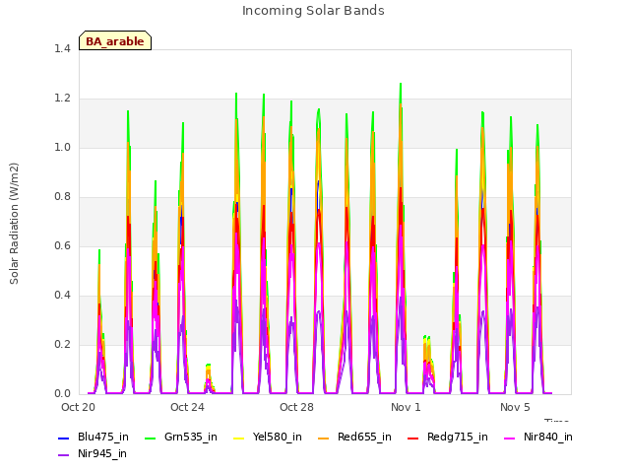
Task: Click the 0.0 y-axis tick label
Action: click(62, 394)
